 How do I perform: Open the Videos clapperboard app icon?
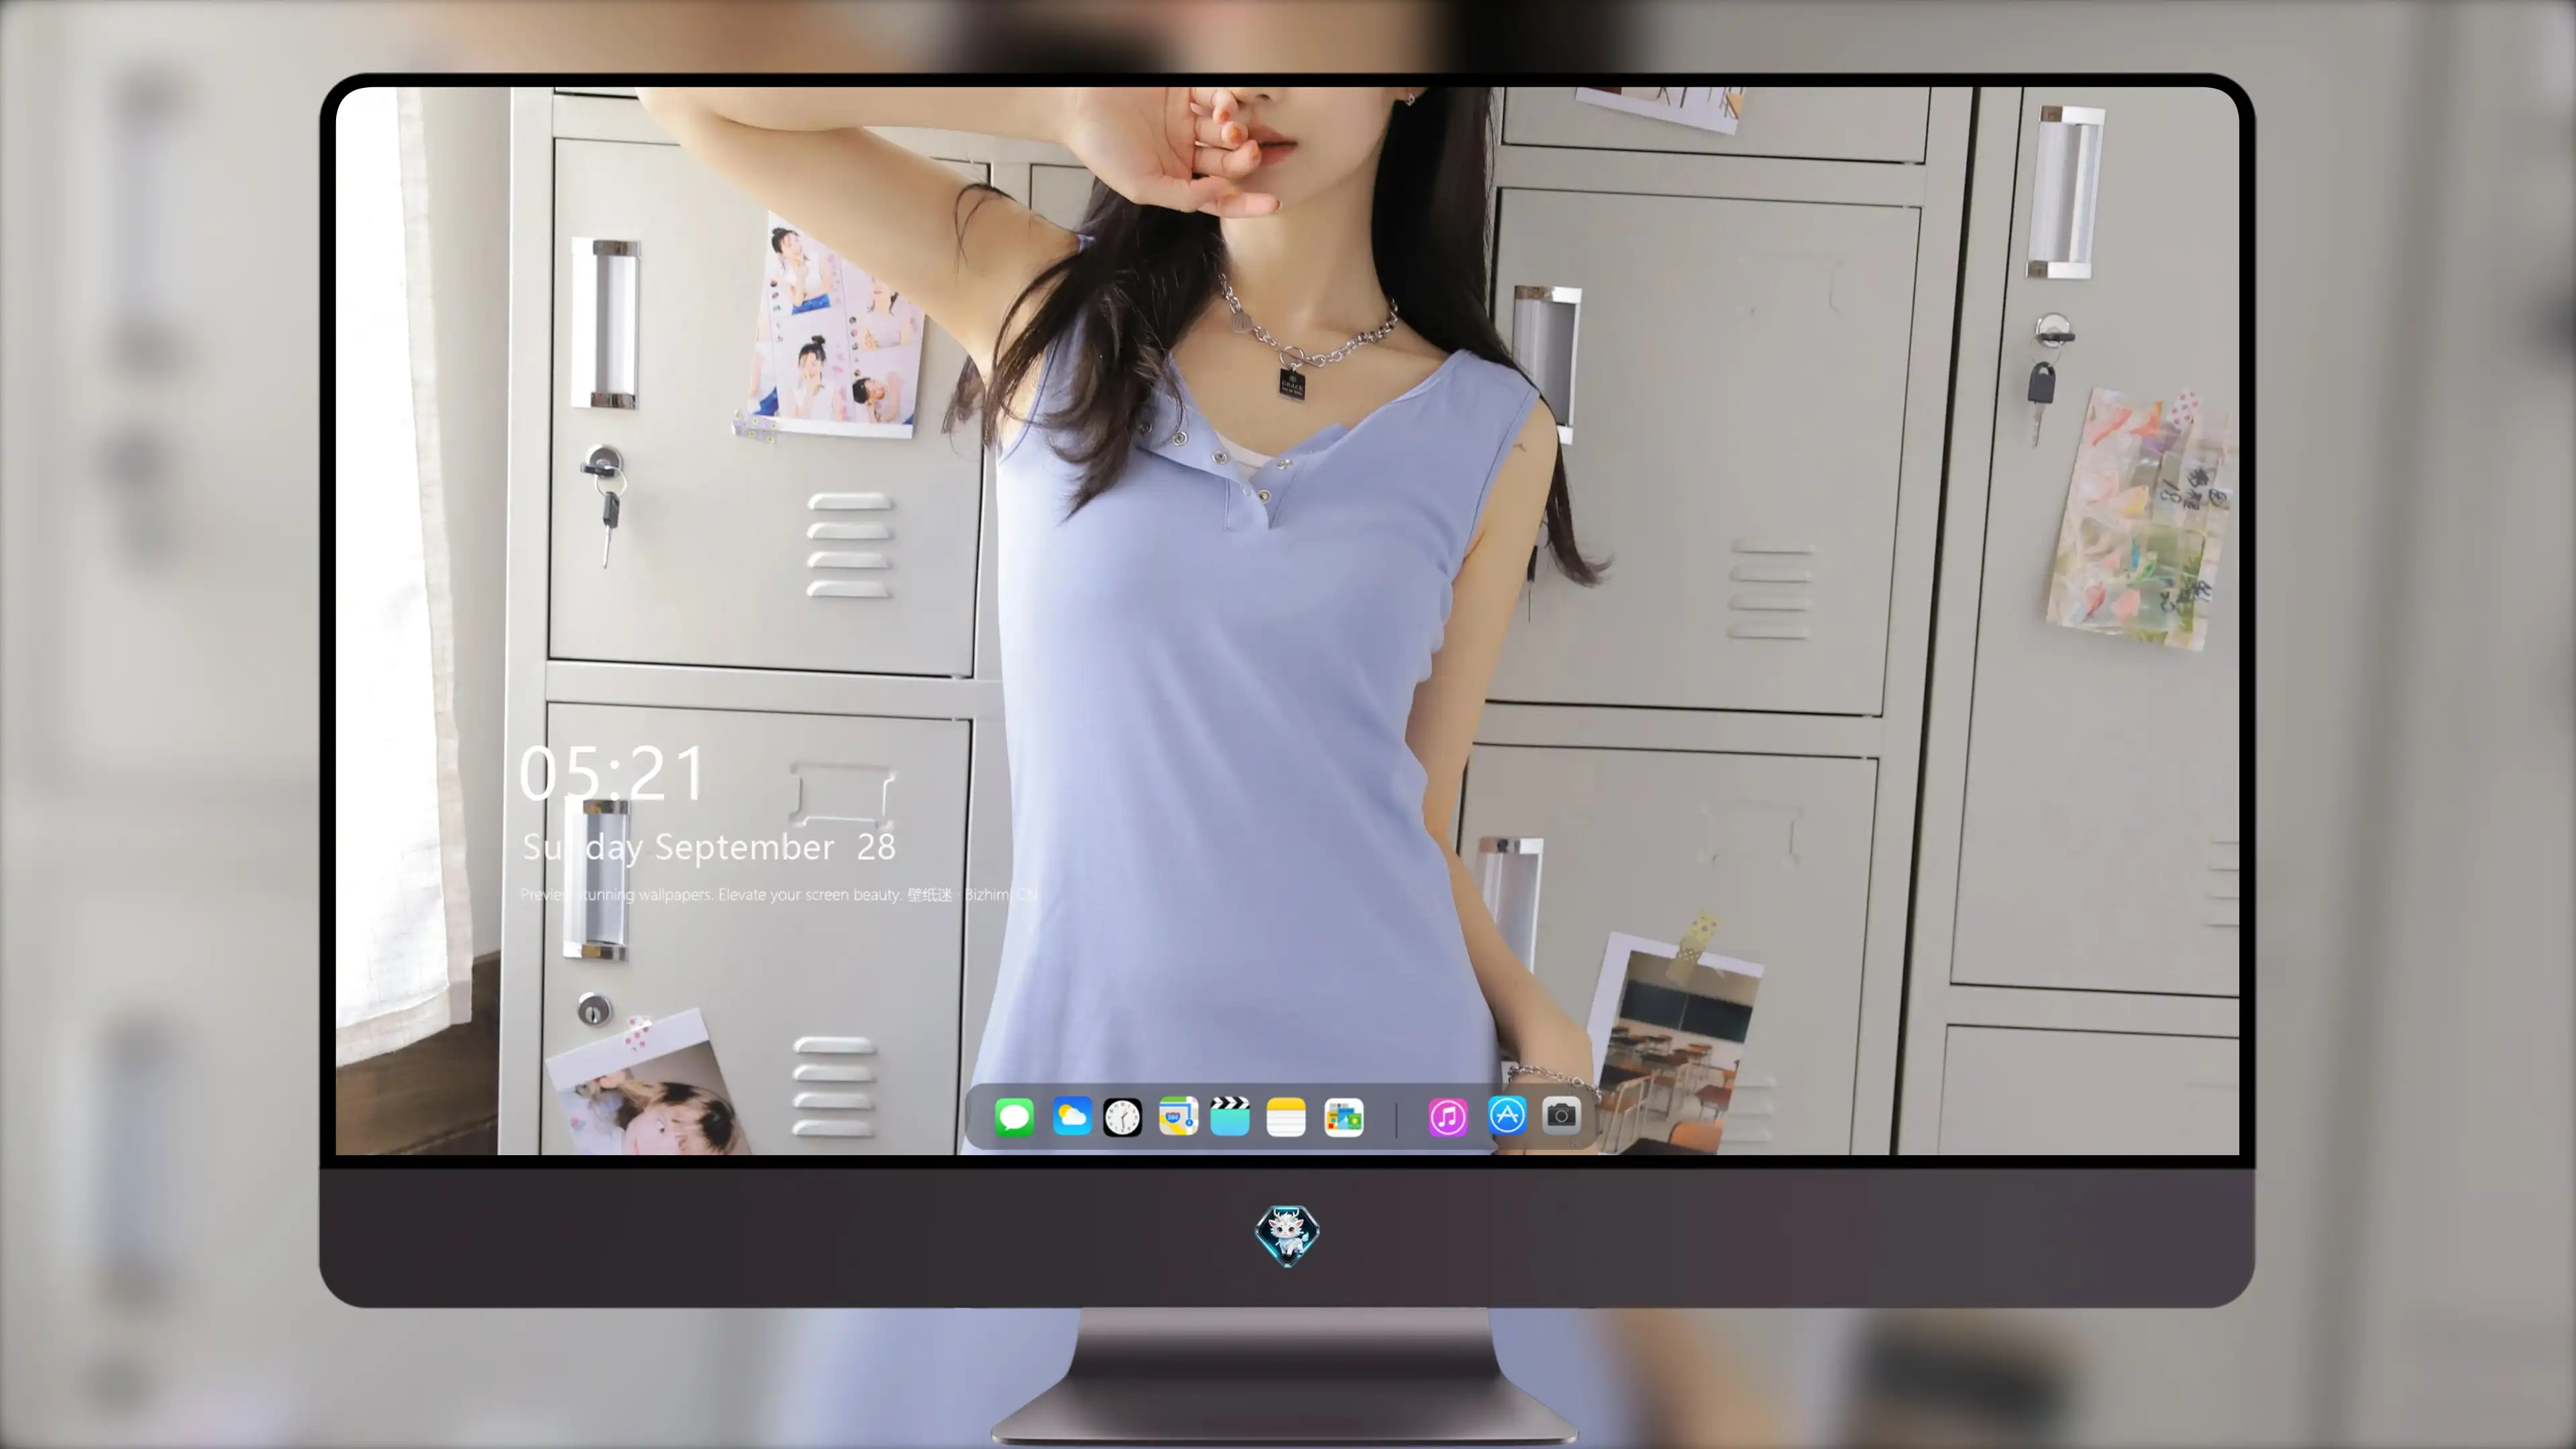tap(1230, 1116)
